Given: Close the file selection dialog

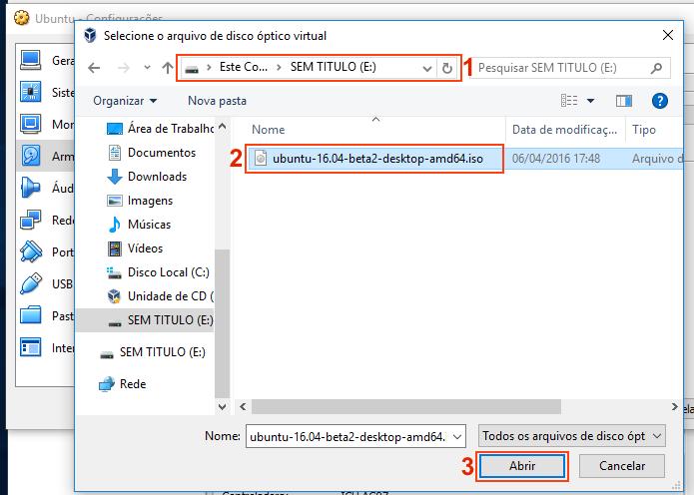Looking at the screenshot, I should pos(668,35).
